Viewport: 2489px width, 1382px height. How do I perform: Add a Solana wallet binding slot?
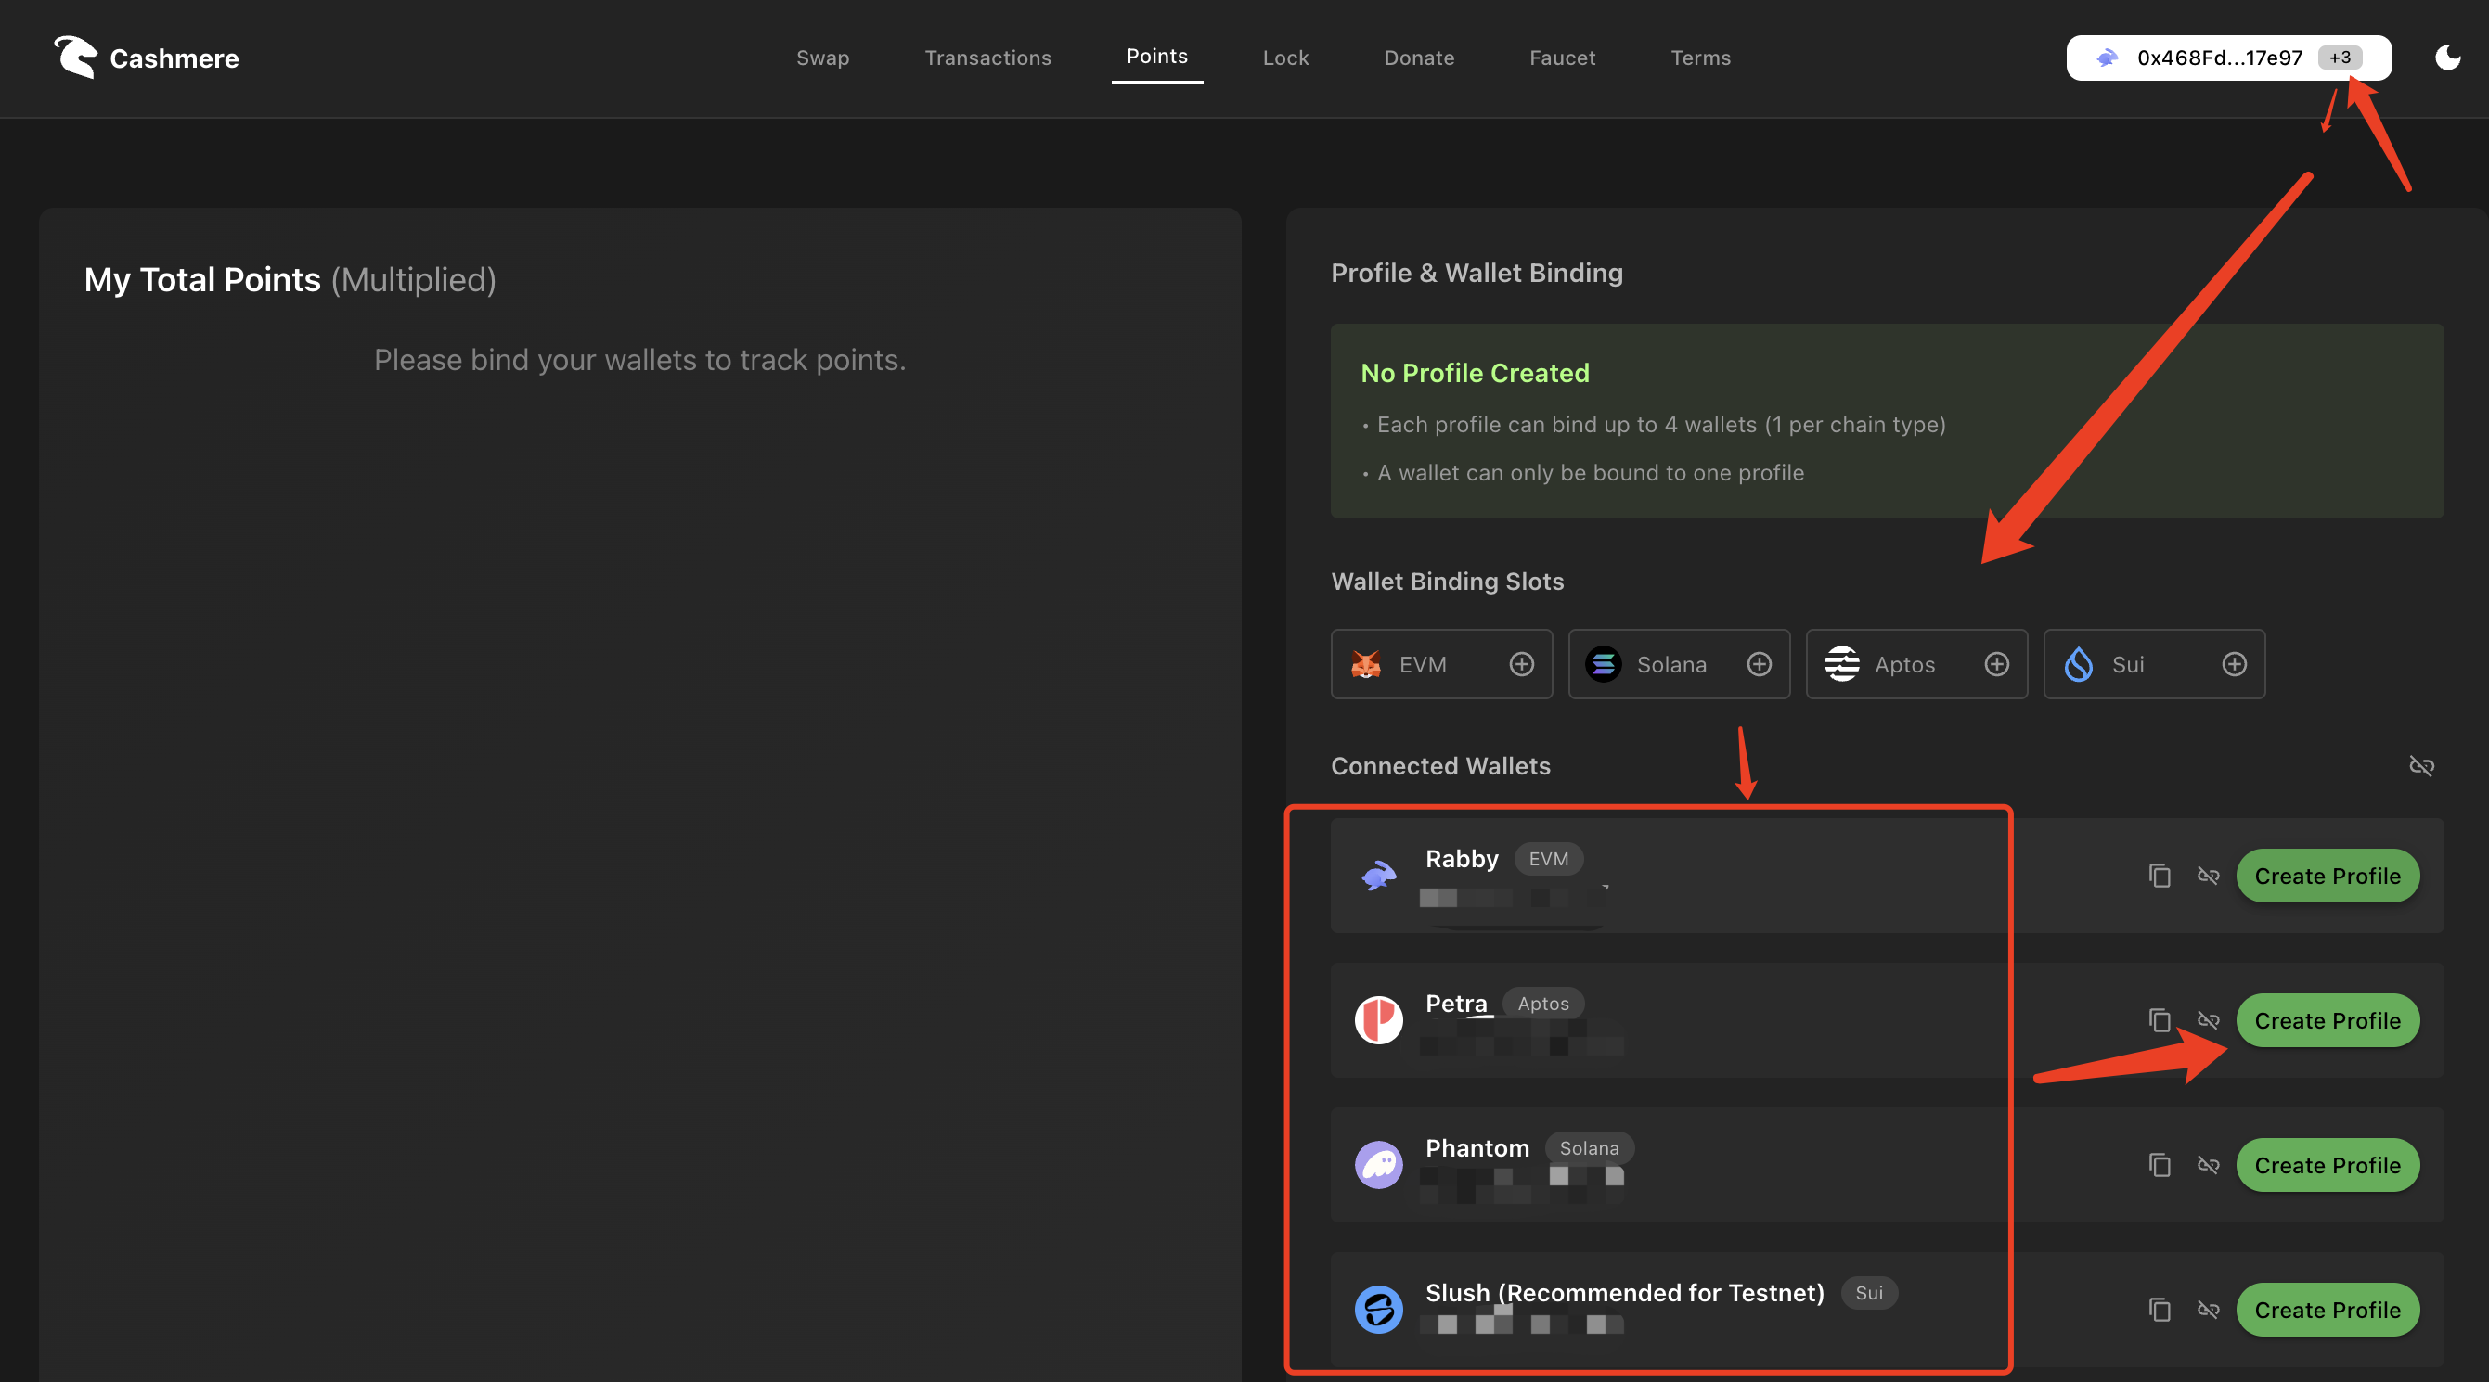tap(1759, 664)
